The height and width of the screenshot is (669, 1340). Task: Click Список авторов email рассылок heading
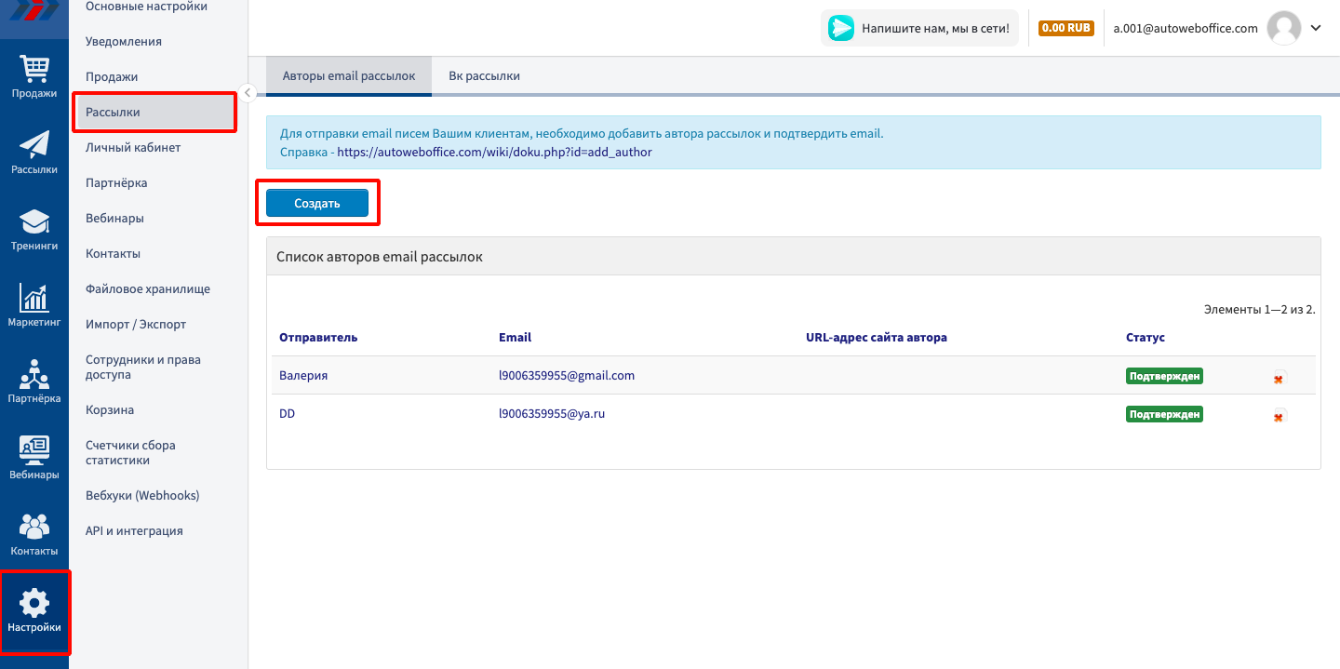tap(380, 256)
